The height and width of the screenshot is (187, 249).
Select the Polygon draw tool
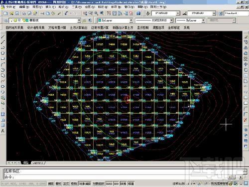point(3,53)
